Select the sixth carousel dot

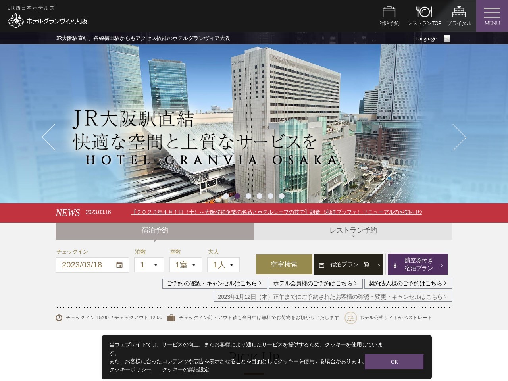[x=281, y=196]
